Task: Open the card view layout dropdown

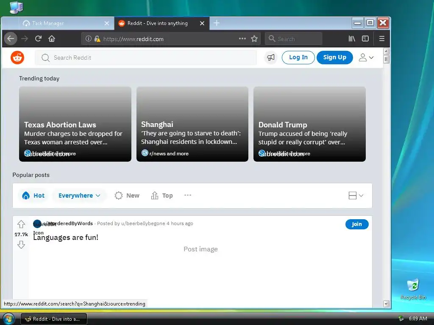Action: [356, 196]
